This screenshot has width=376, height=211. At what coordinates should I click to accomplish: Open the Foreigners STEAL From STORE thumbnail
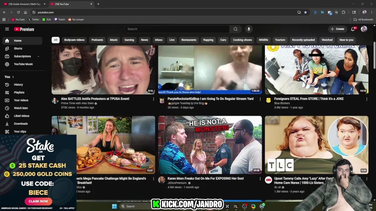coord(317,70)
